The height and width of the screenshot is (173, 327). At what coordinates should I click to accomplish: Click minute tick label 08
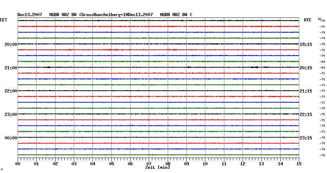[168, 164]
